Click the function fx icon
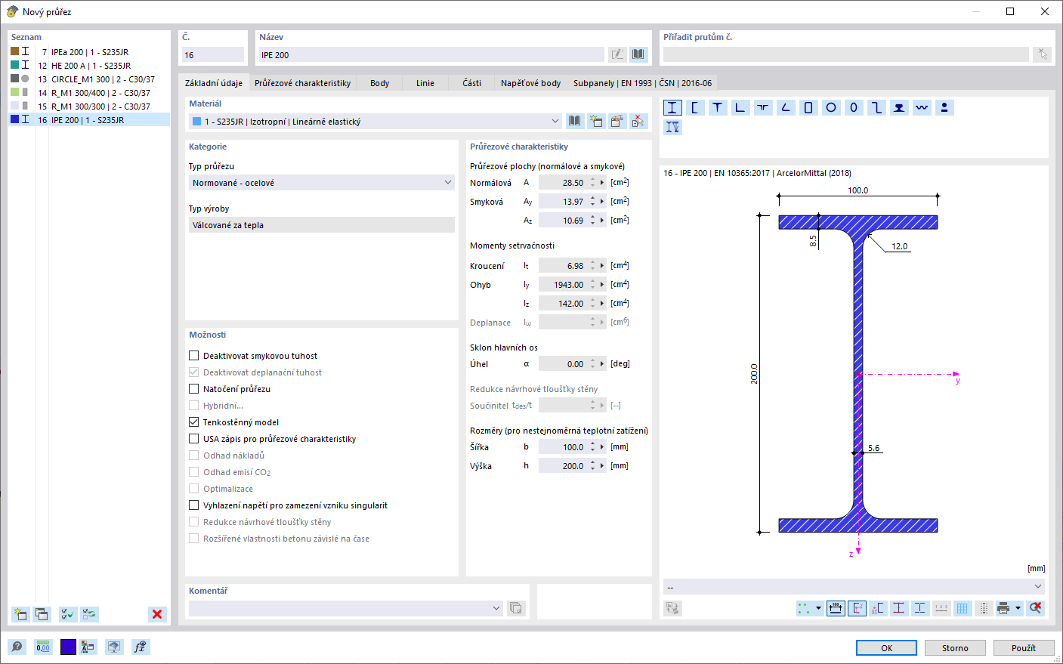 140,647
